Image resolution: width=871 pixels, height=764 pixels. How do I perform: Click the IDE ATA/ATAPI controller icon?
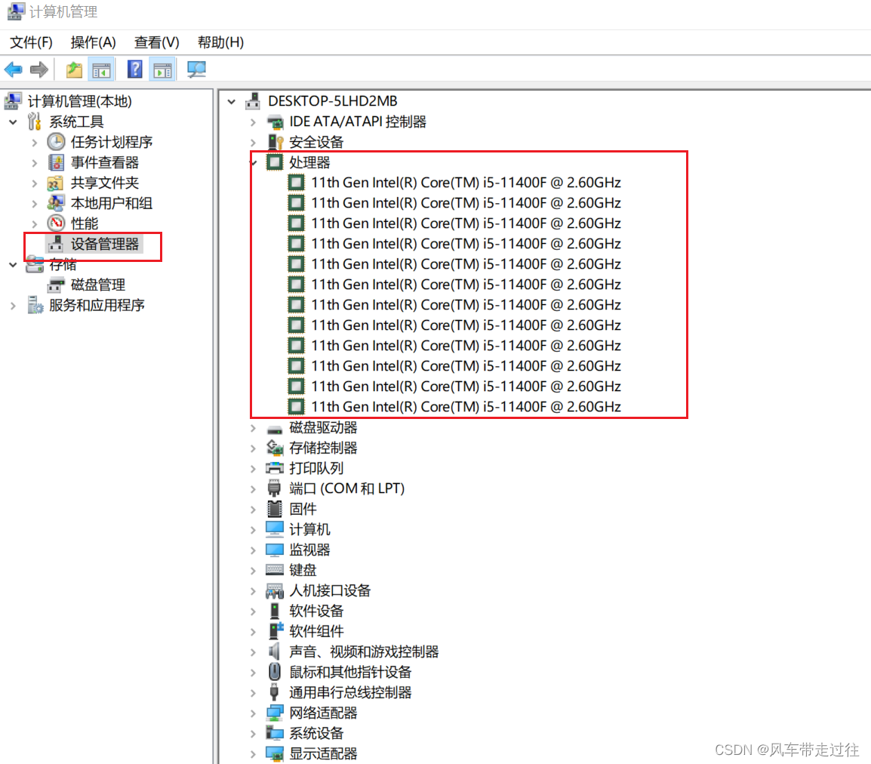[275, 122]
